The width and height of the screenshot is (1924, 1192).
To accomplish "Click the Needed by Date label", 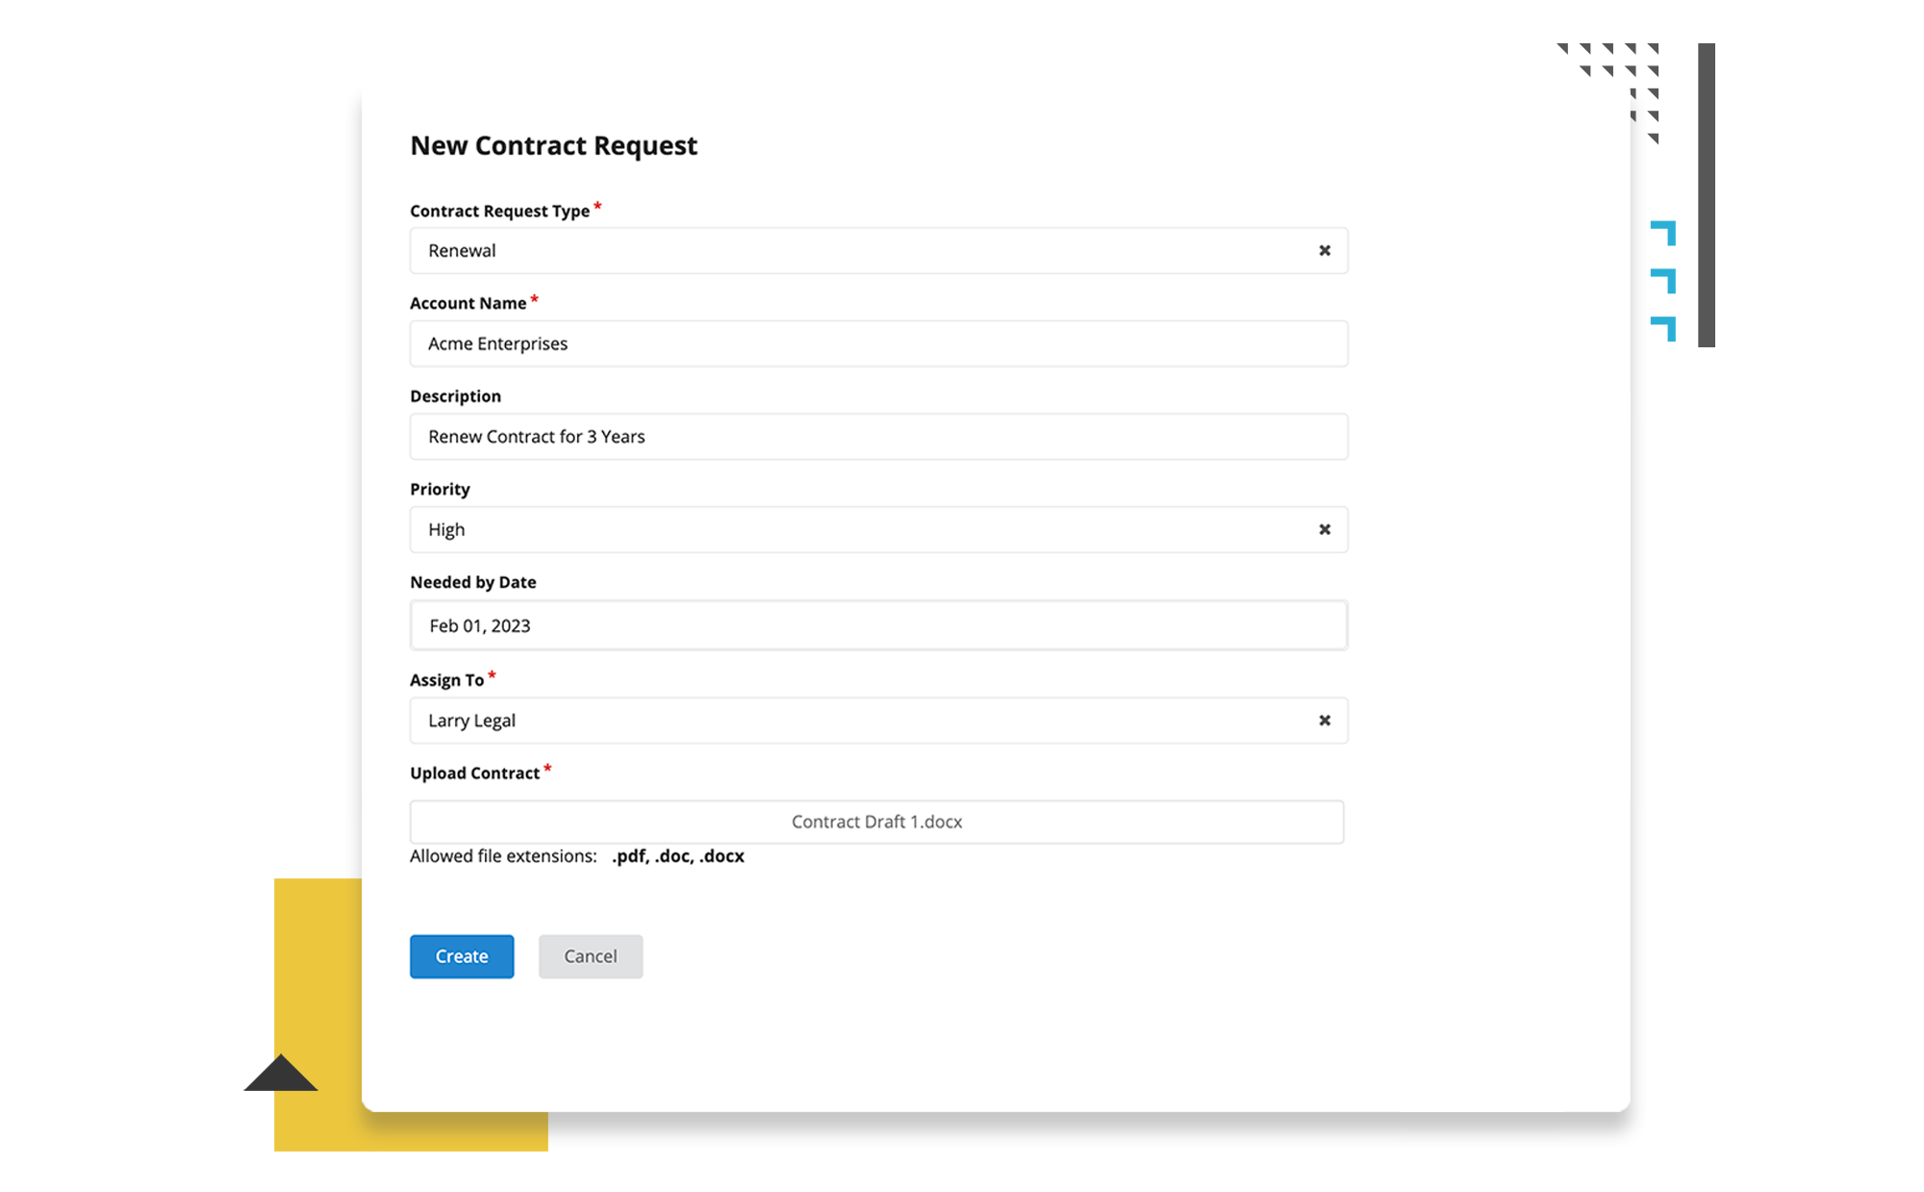I will pyautogui.click(x=472, y=582).
